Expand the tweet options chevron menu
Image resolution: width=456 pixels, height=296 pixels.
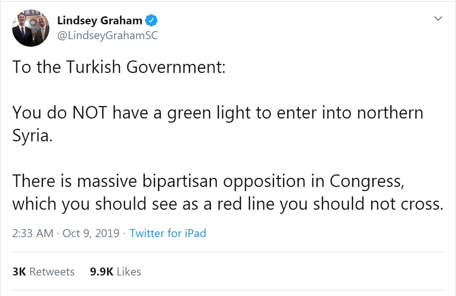(438, 18)
